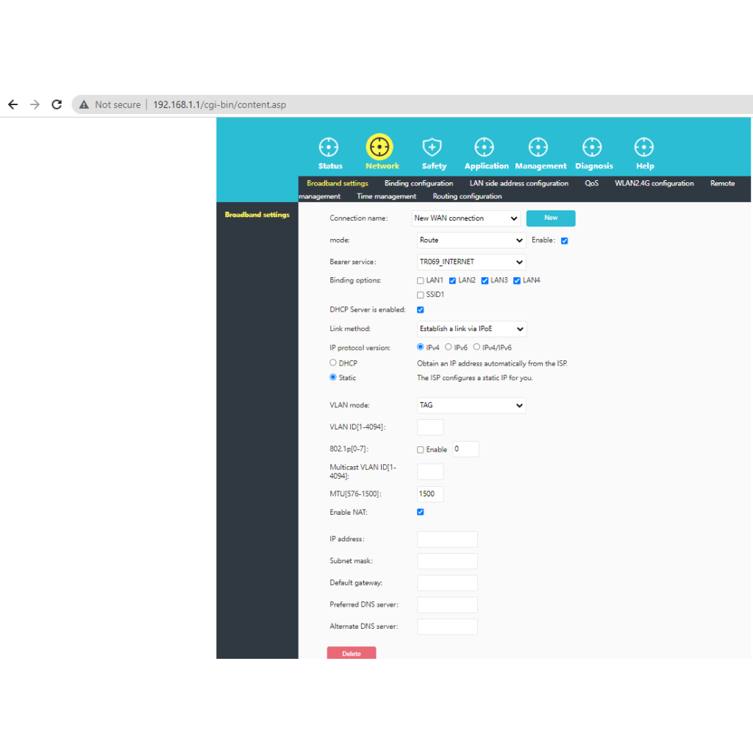Open the VLAN mode dropdown
This screenshot has height=753, width=753.
tap(471, 405)
